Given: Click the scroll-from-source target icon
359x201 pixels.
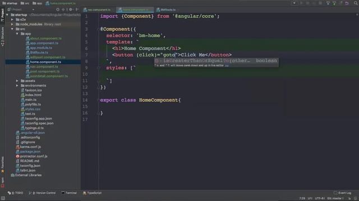Looking at the screenshot, I should (x=58, y=9).
